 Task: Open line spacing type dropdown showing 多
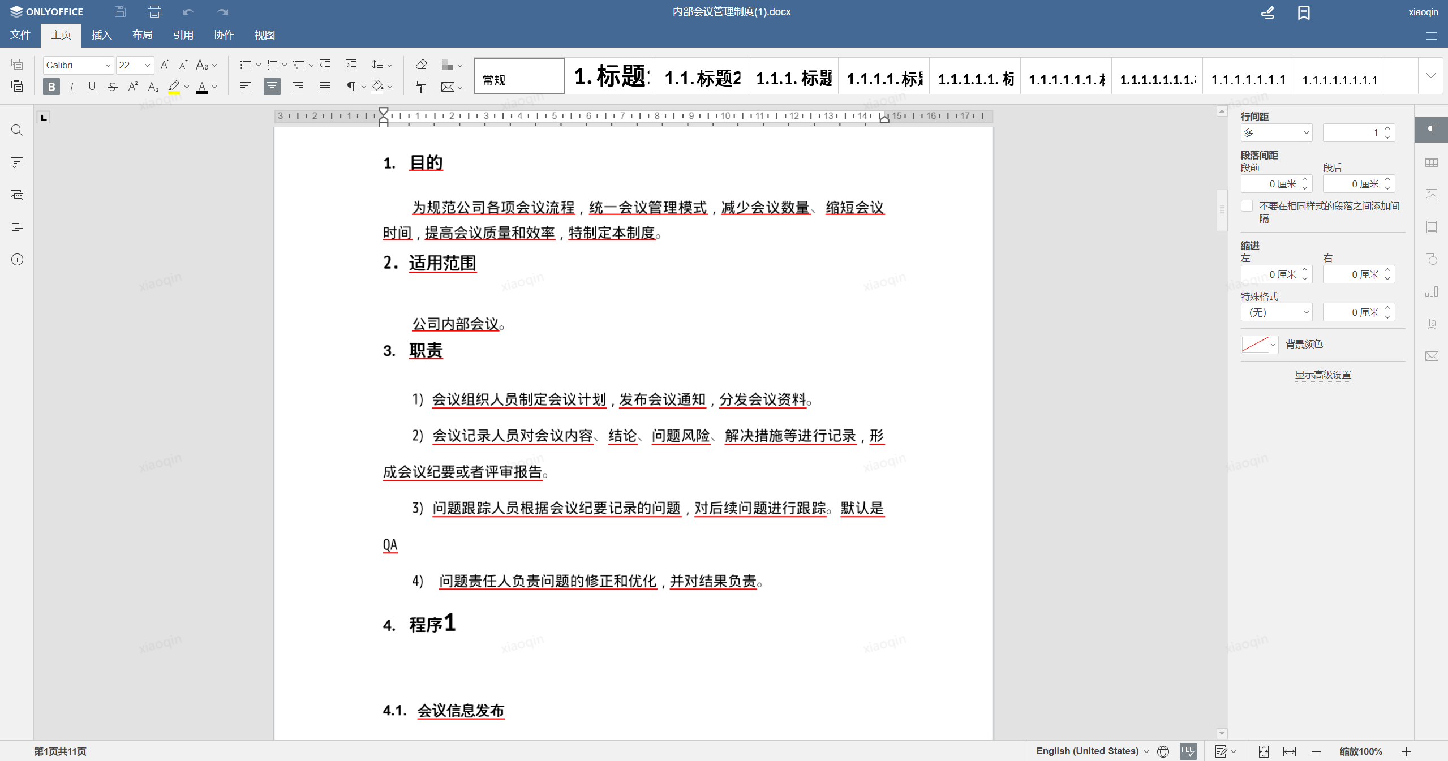(x=1277, y=133)
